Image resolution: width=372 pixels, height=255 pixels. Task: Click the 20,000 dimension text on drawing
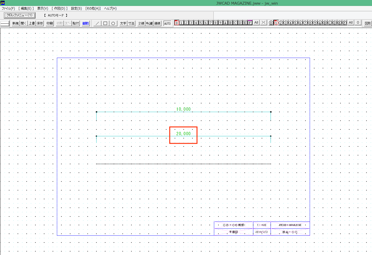click(183, 134)
